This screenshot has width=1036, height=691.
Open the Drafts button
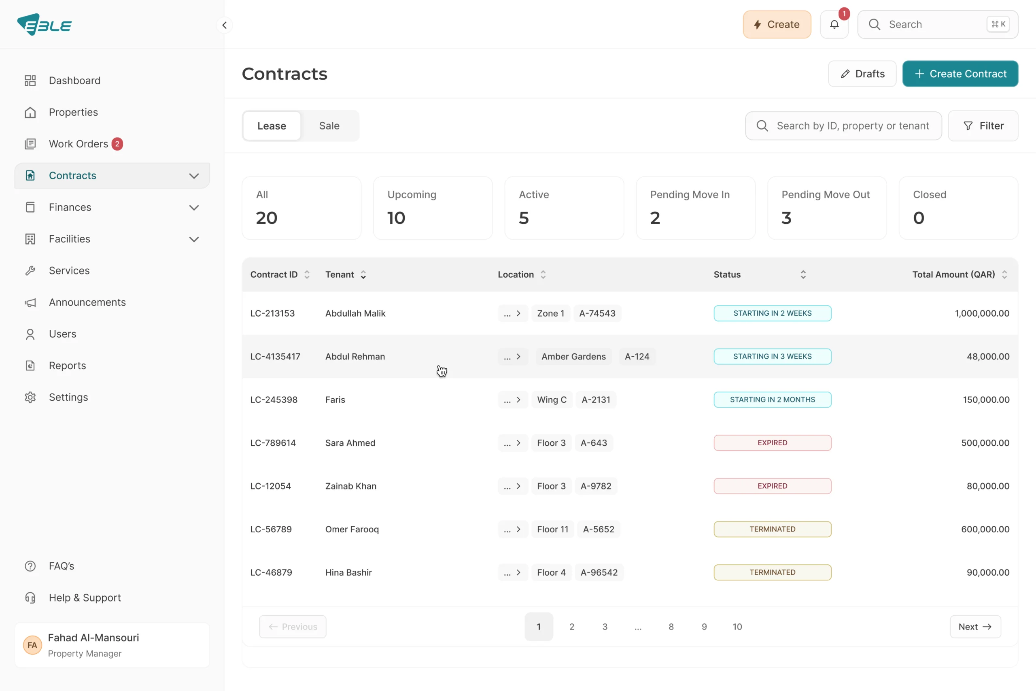coord(862,74)
